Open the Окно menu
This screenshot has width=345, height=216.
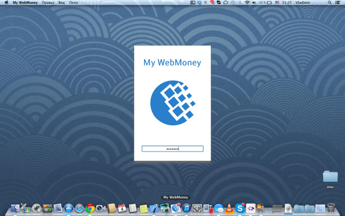[73, 3]
